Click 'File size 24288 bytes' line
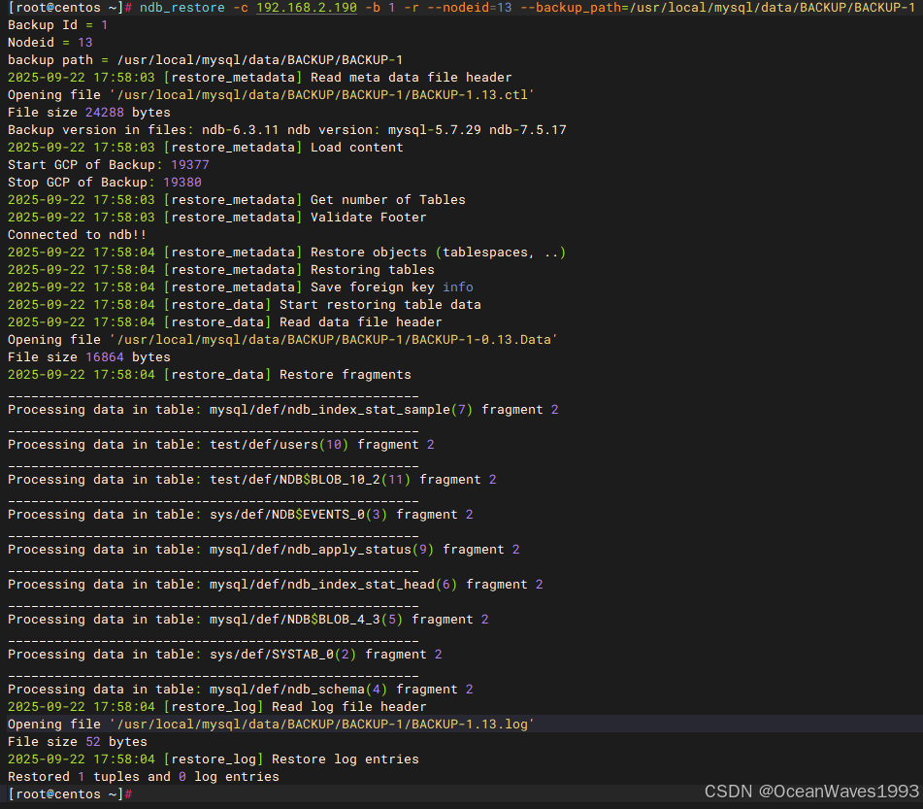Screen dimensions: 923x809 [89, 113]
